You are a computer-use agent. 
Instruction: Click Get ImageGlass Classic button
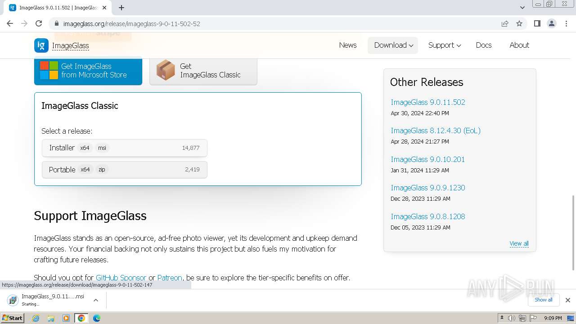tap(203, 71)
